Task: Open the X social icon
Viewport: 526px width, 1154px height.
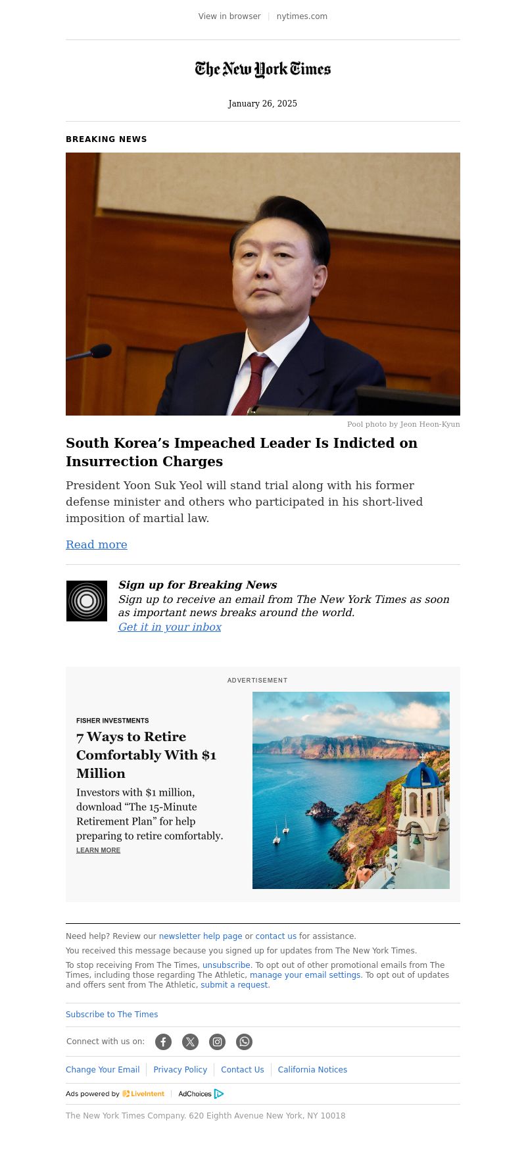Action: coord(190,1042)
